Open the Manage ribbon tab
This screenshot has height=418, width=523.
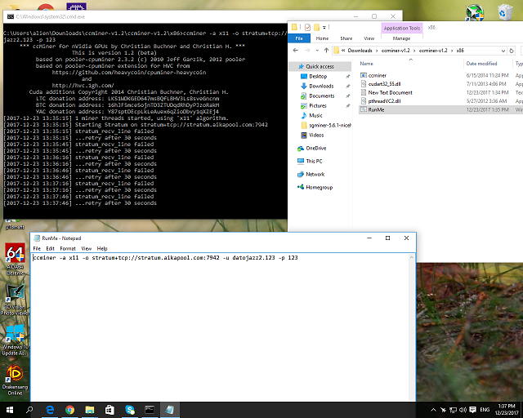[401, 38]
